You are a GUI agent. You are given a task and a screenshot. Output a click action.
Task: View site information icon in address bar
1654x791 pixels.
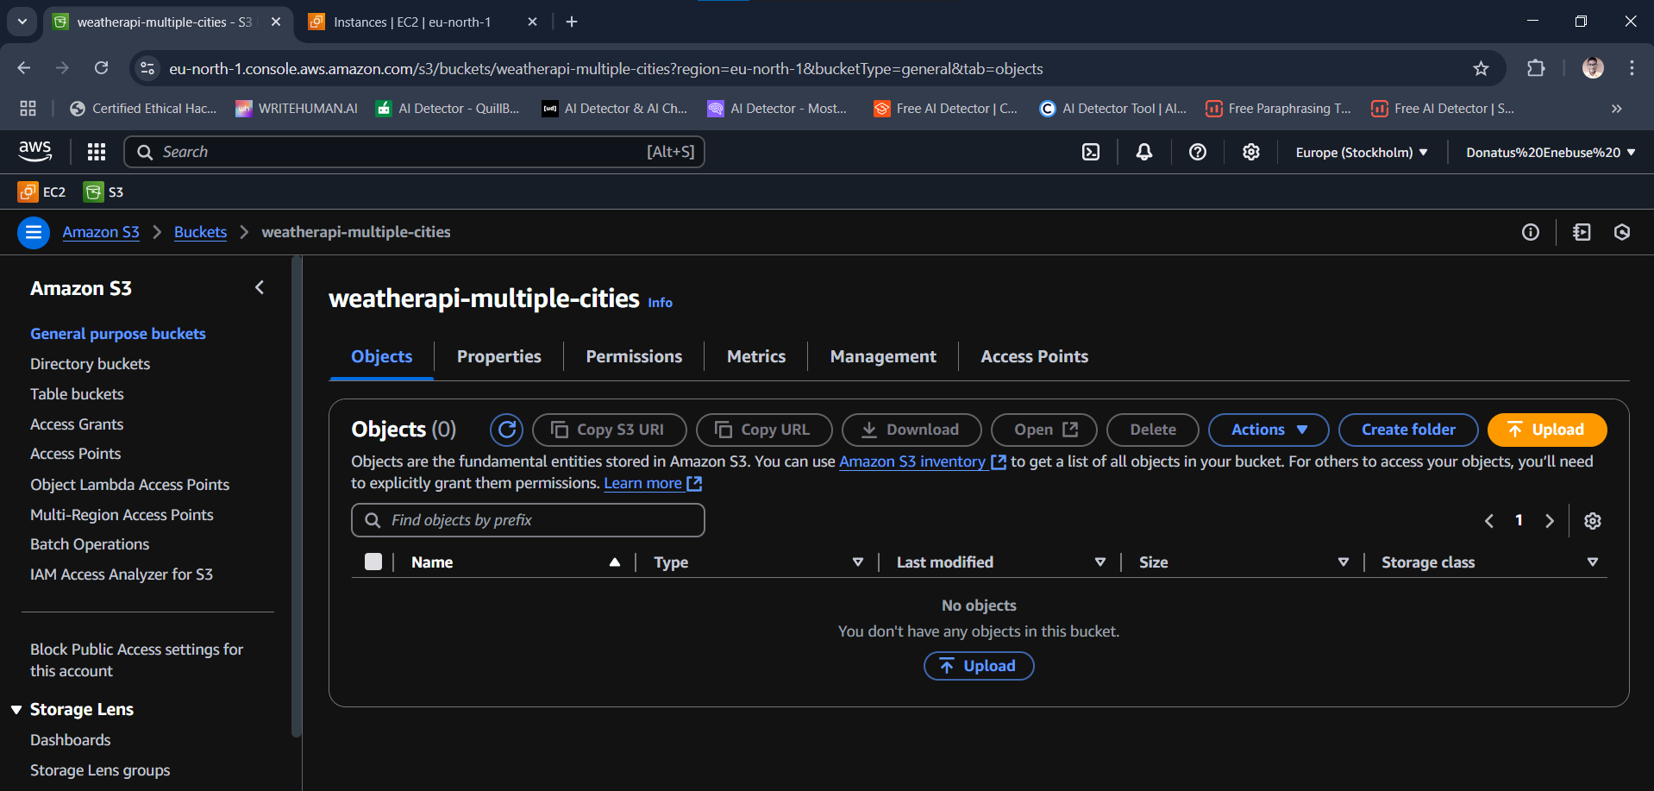147,68
